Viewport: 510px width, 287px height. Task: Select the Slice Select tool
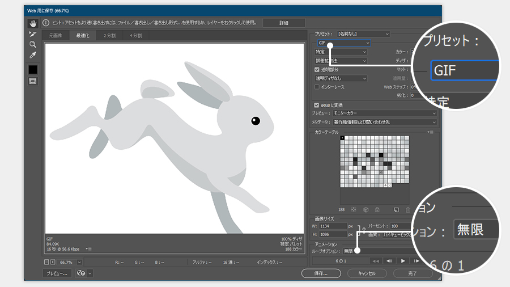tap(33, 34)
